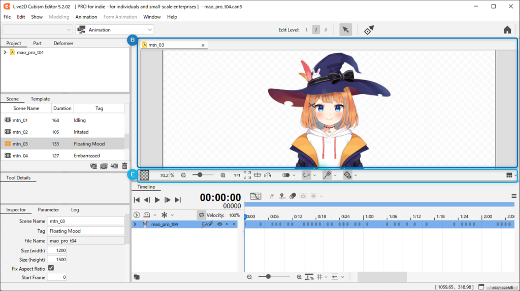Set Edit Level to 3
Screen dimensions: 520x291
pyautogui.click(x=326, y=30)
